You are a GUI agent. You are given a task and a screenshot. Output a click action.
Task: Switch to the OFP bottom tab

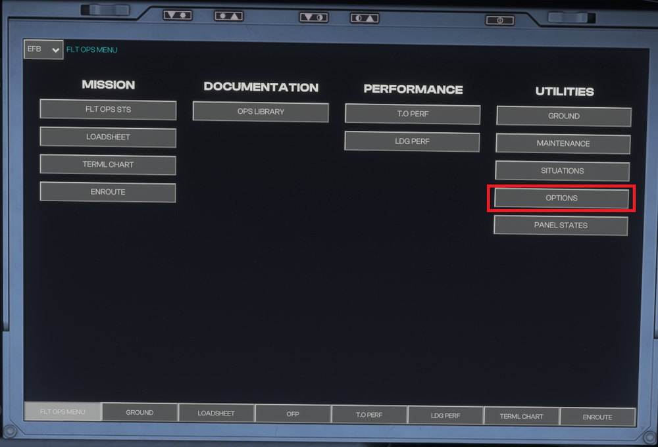(x=293, y=414)
